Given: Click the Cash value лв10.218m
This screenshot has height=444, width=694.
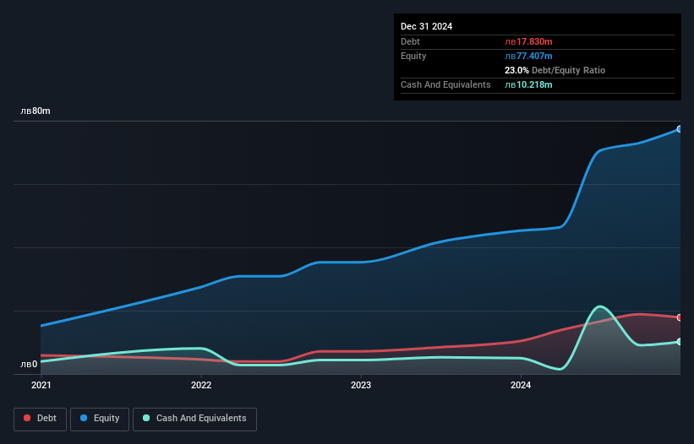Looking at the screenshot, I should pos(528,84).
